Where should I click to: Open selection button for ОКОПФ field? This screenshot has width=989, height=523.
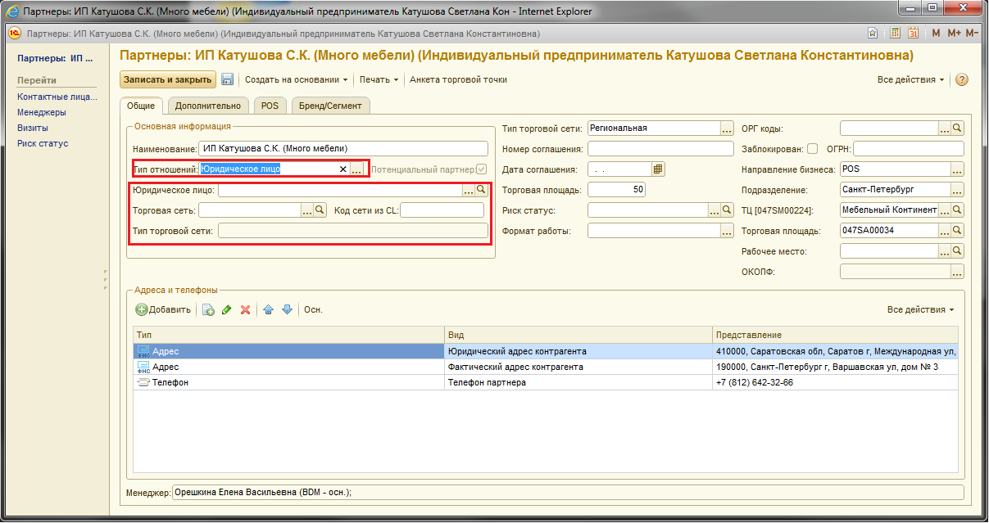pyautogui.click(x=957, y=272)
